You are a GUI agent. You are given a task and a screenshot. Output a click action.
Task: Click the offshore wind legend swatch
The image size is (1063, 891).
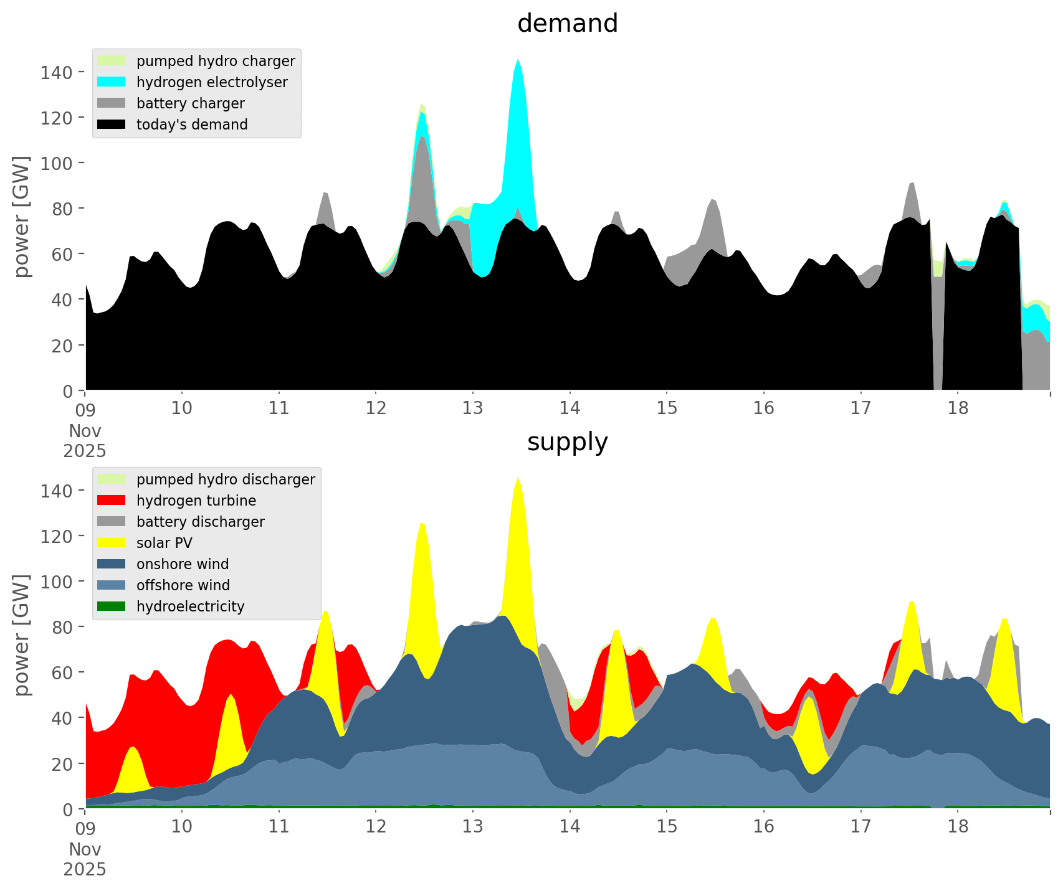[112, 585]
